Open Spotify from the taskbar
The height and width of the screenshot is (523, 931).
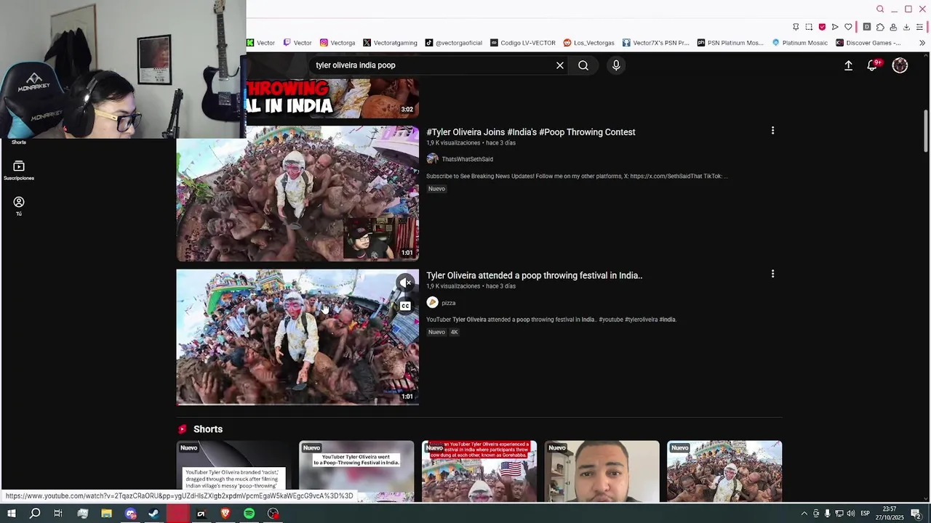click(249, 514)
